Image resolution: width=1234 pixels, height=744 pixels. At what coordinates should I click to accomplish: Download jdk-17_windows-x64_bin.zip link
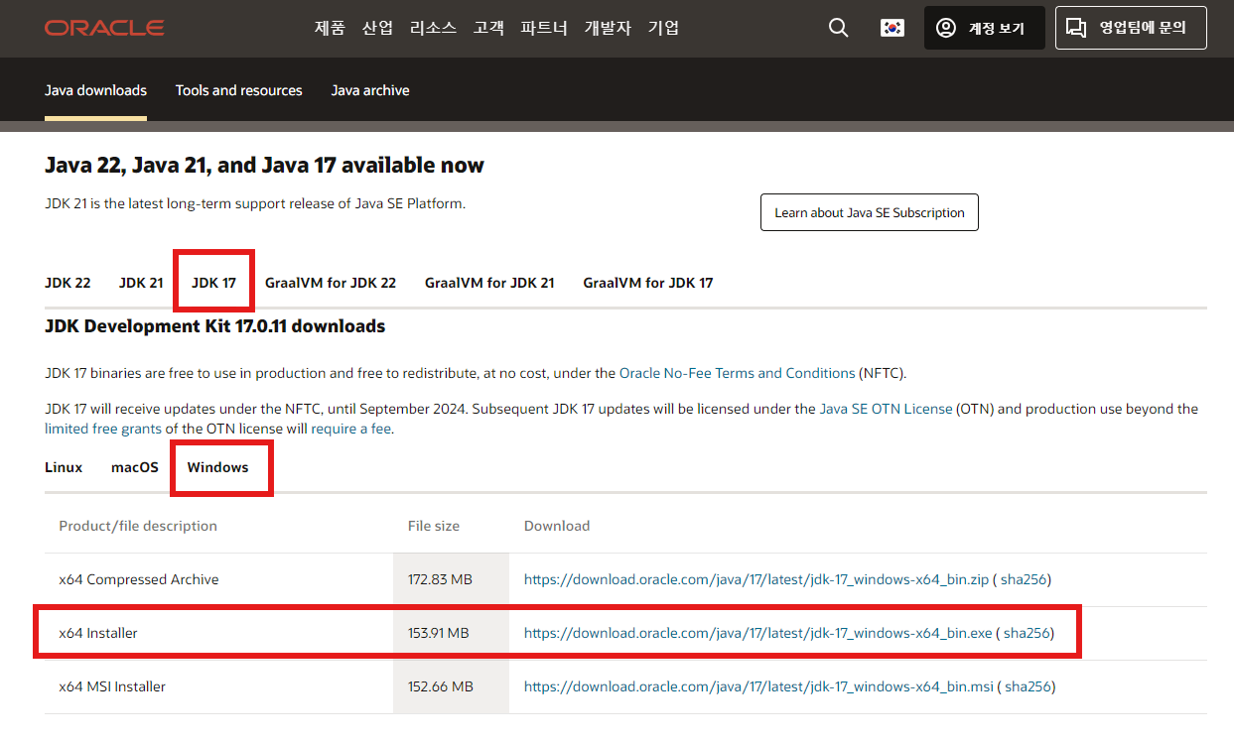(x=756, y=579)
